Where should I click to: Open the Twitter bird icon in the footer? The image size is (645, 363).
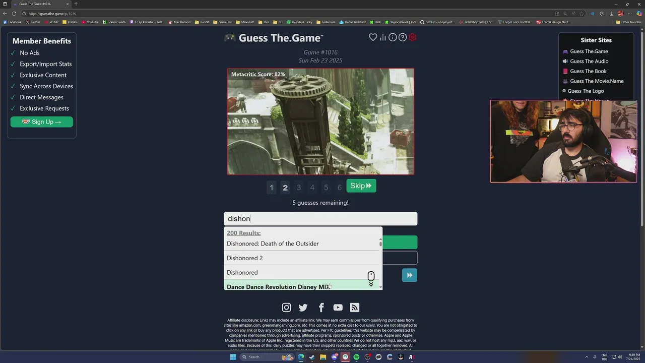(x=303, y=308)
